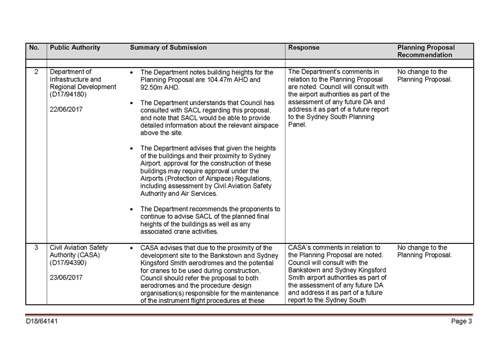Select the Department of Infrastructure and Regional Development name
The width and height of the screenshot is (500, 354).
click(83, 80)
